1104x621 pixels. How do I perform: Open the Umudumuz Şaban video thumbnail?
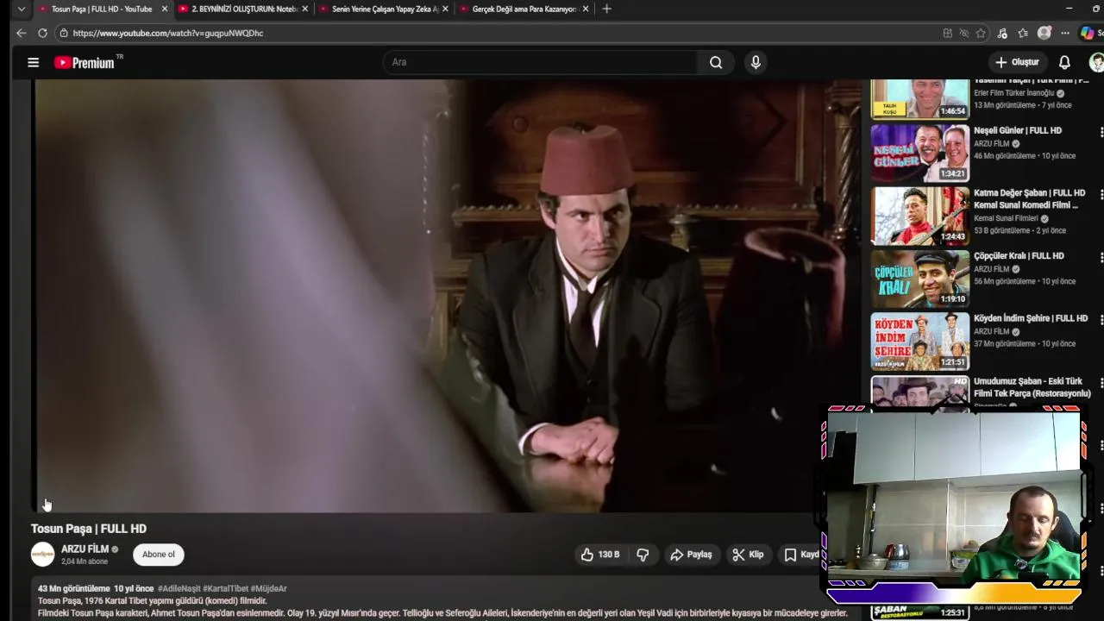tap(919, 392)
